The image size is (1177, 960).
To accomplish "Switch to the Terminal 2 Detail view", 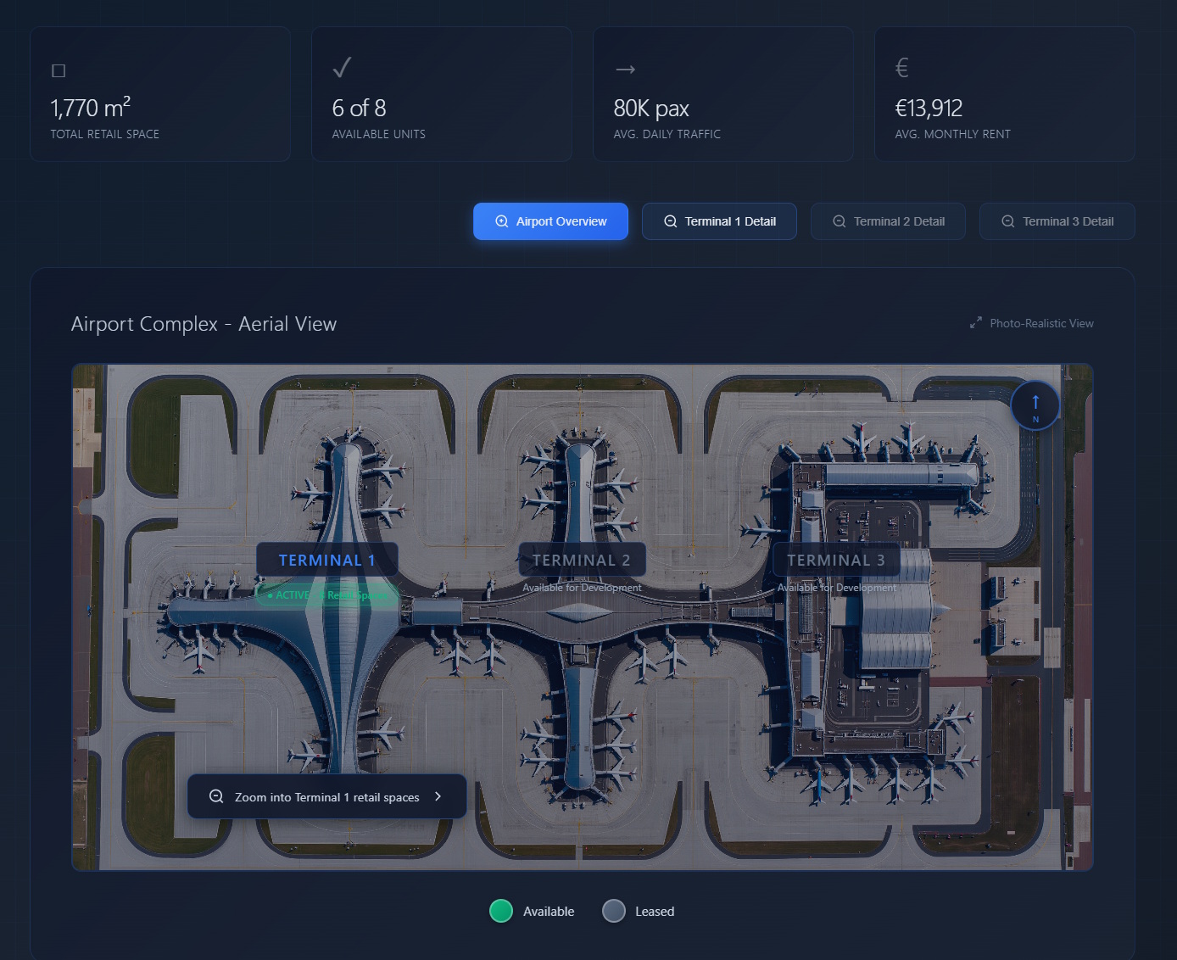I will 888,220.
